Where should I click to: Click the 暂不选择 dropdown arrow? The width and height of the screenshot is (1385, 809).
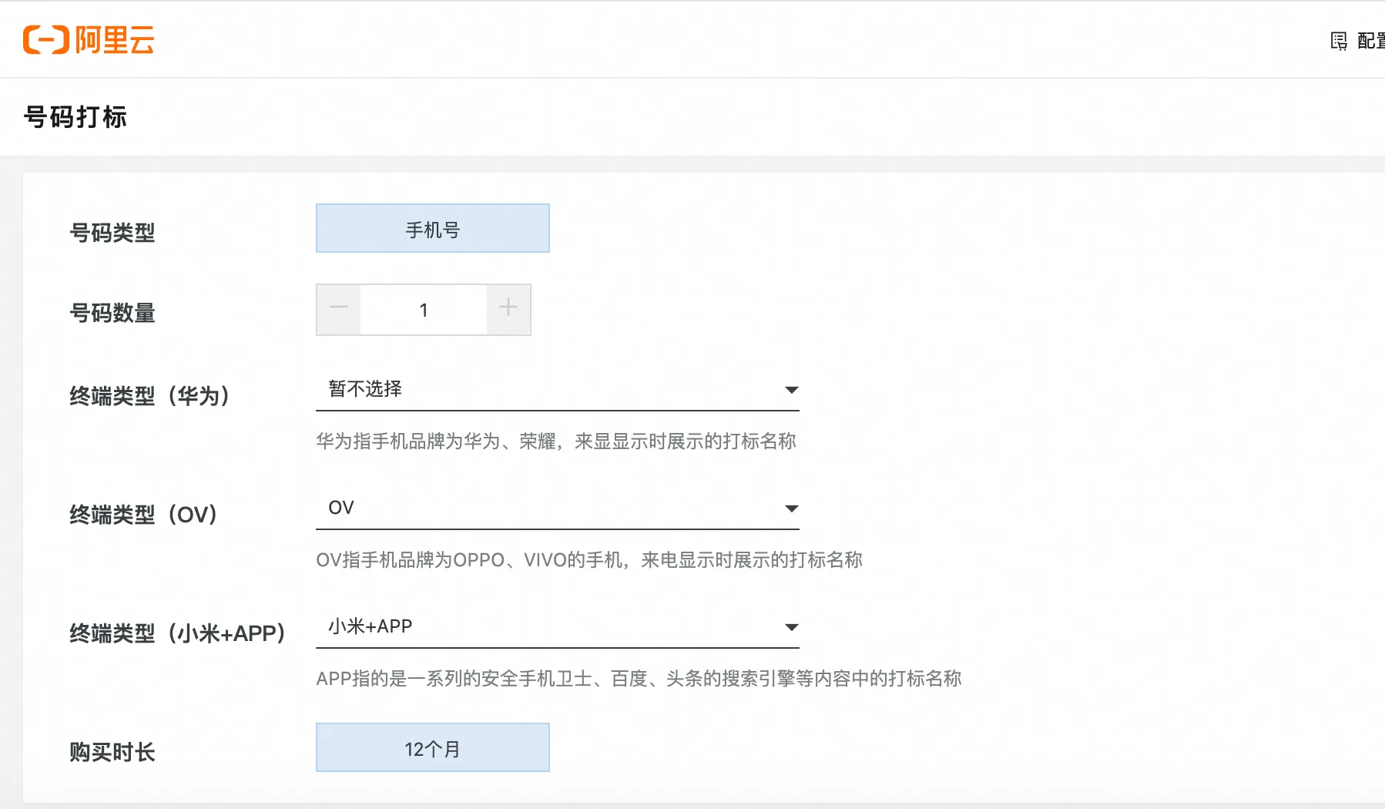pyautogui.click(x=792, y=390)
